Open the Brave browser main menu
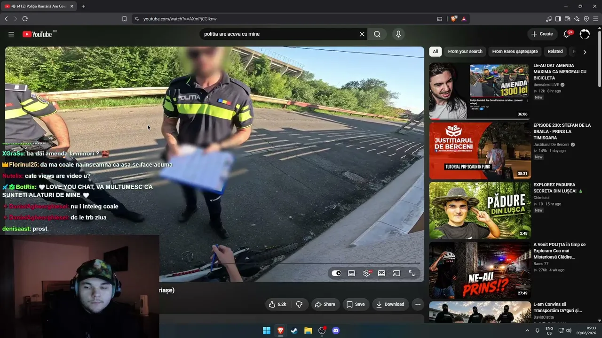Screen dimensions: 602x338 click(x=596, y=19)
